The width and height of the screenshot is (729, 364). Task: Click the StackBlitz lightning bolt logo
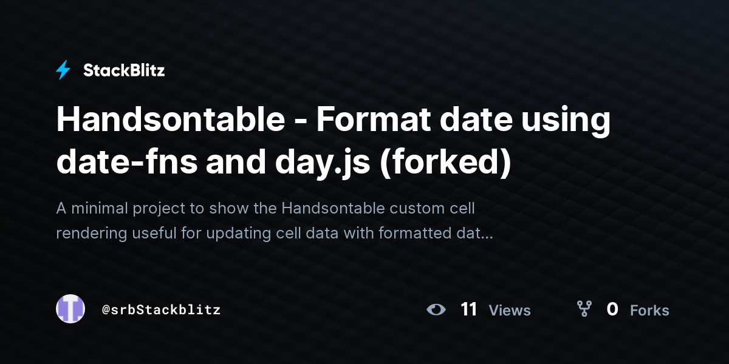(63, 70)
